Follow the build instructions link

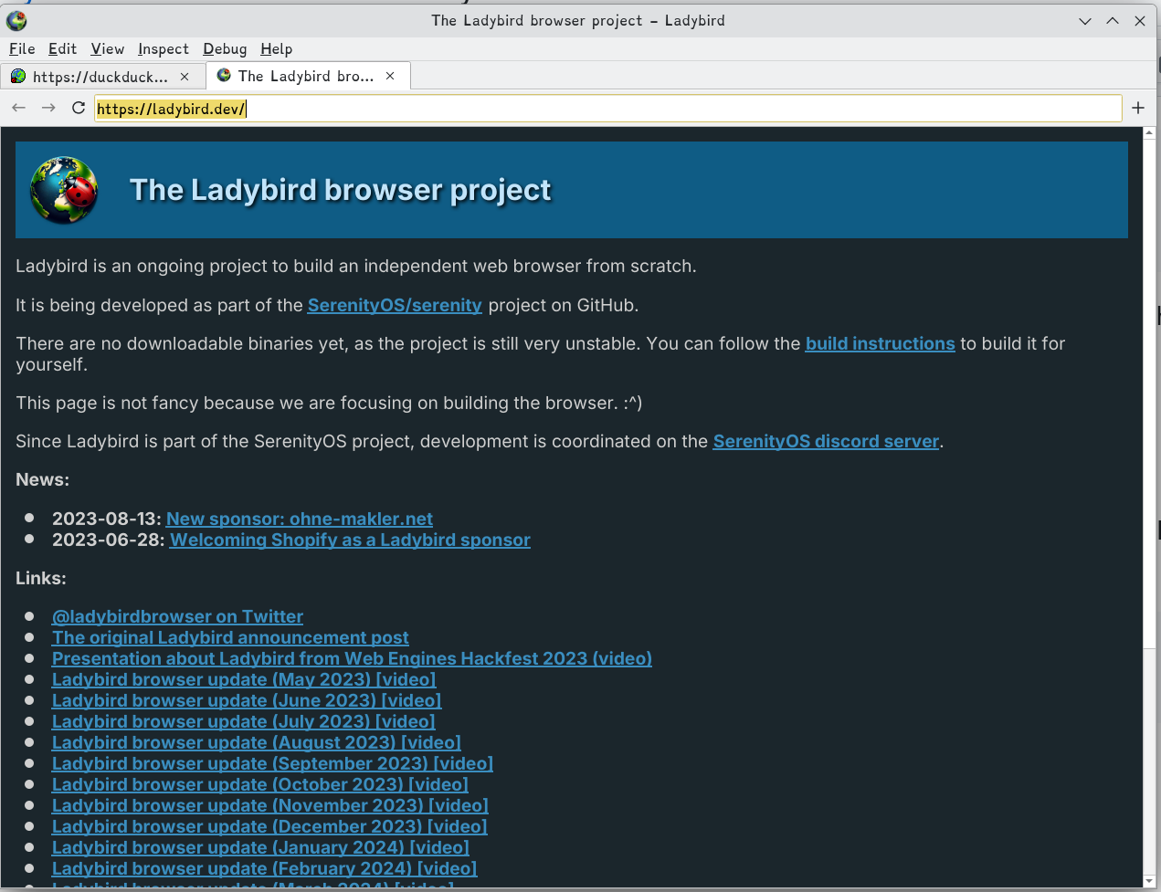coord(880,343)
